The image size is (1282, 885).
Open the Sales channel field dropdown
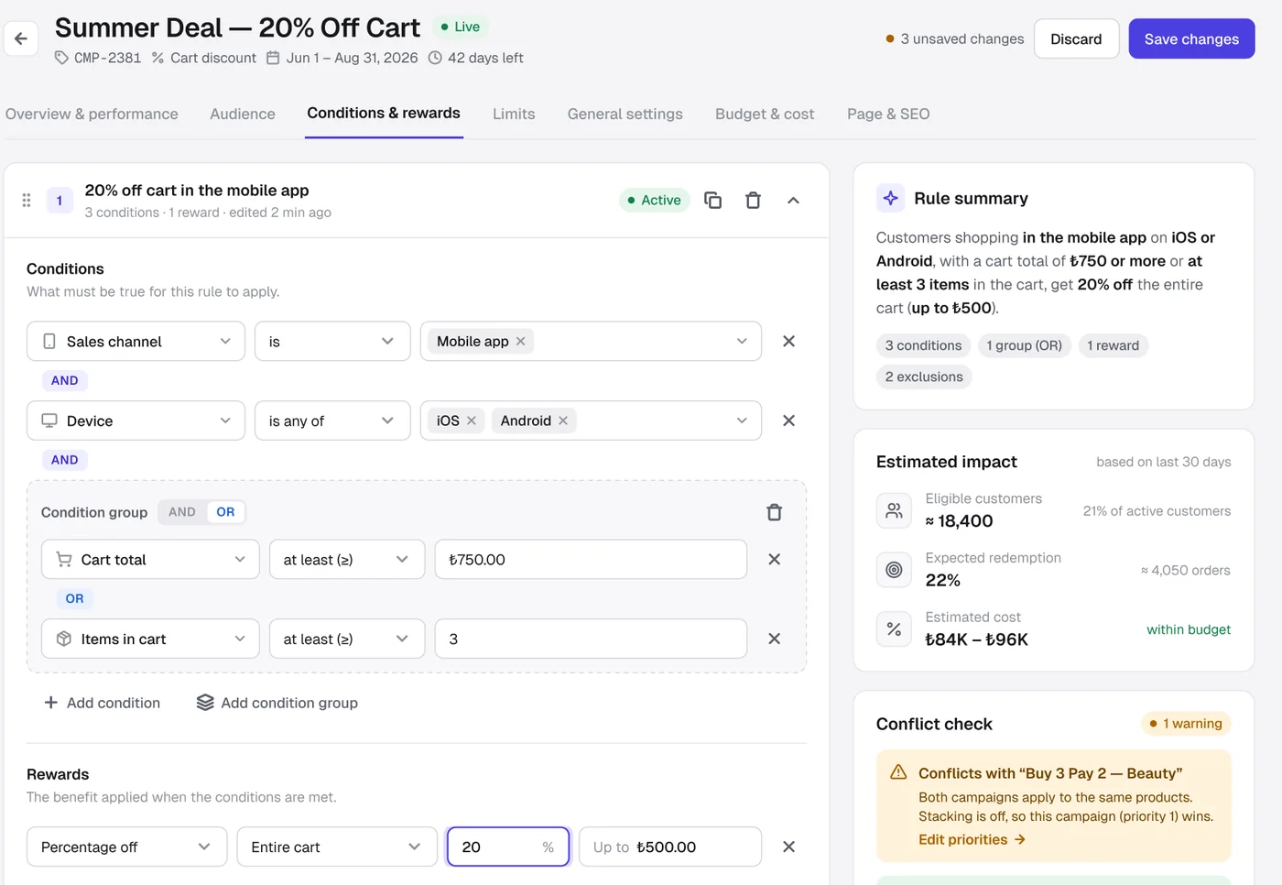point(136,341)
